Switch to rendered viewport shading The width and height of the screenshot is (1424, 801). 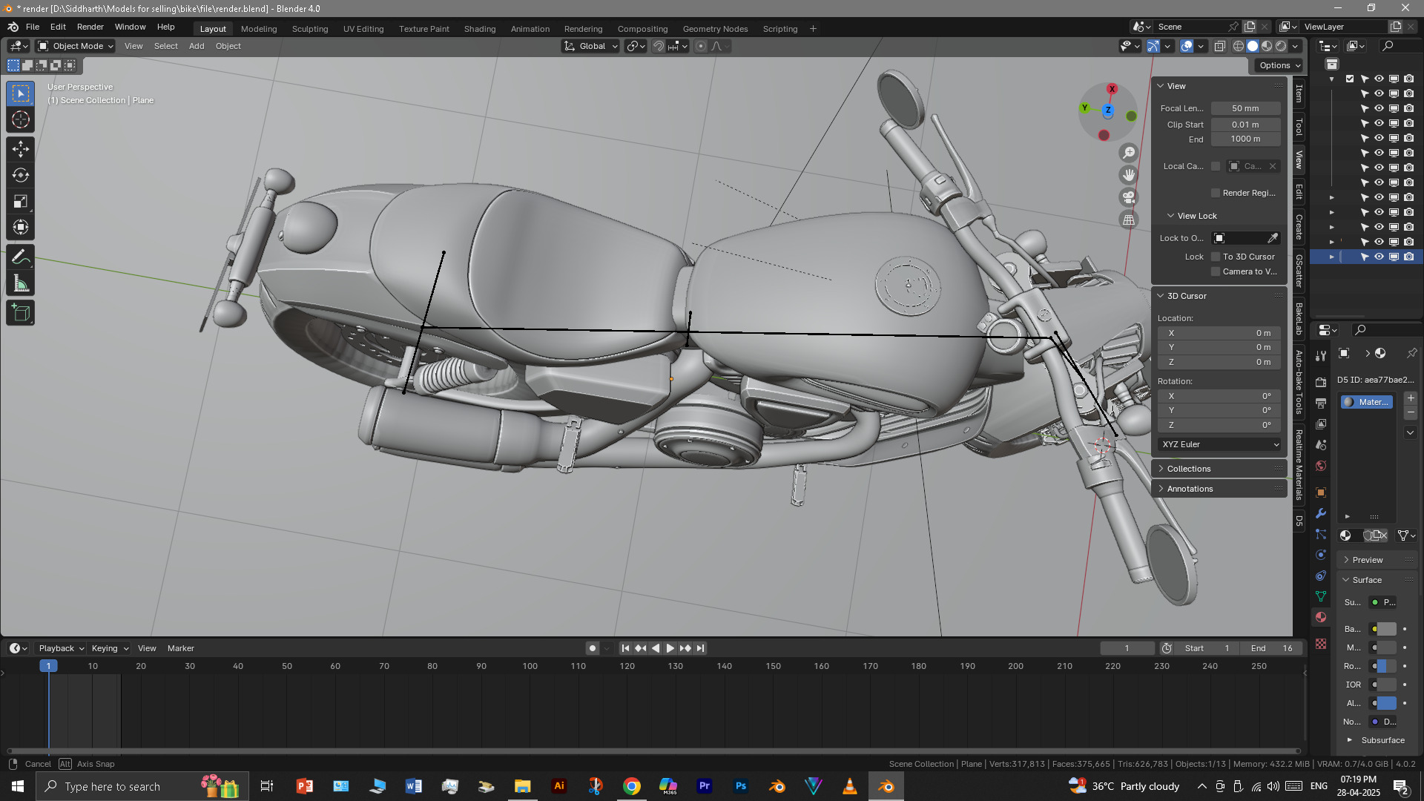(x=1281, y=46)
